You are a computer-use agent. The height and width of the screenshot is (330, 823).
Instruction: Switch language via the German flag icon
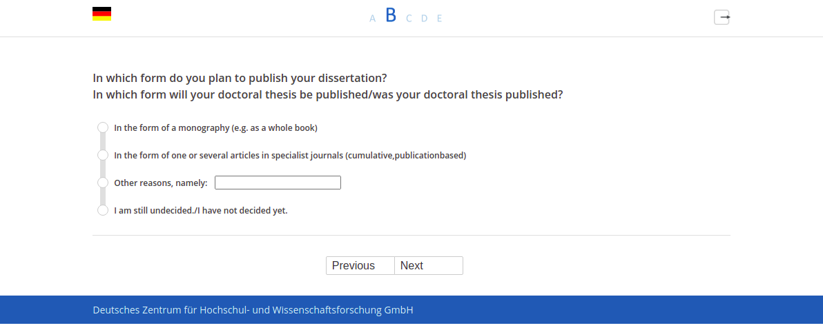coord(101,14)
